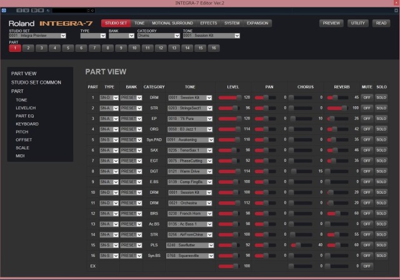Solo part 9 Comp FingBs bass
The width and height of the screenshot is (400, 280).
point(381,182)
